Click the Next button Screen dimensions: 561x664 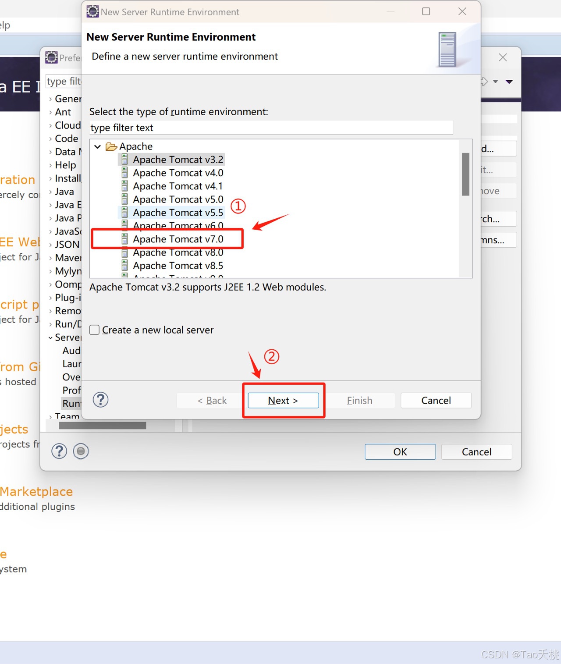(283, 400)
